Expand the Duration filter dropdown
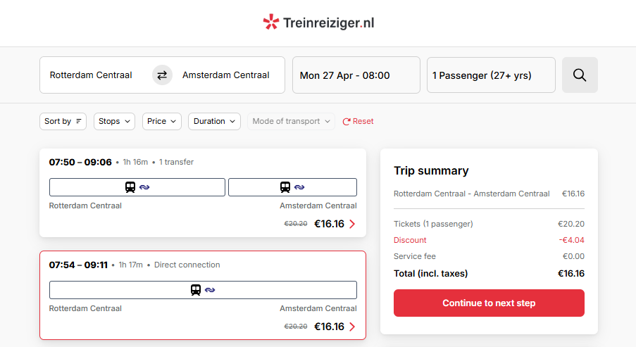 [214, 121]
